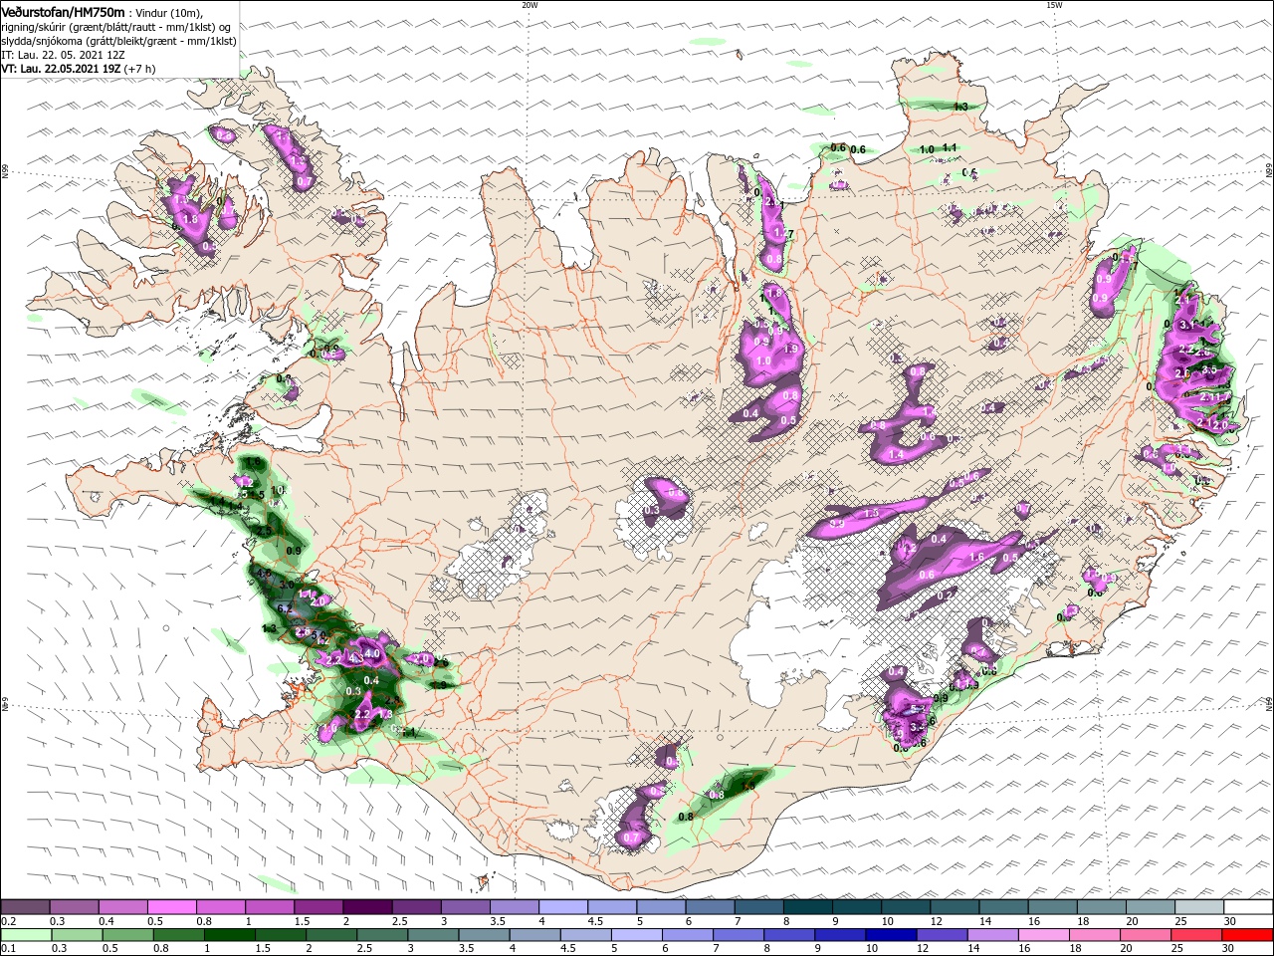
Task: Click the 6.2 precipitation value on map
Action: coord(284,608)
